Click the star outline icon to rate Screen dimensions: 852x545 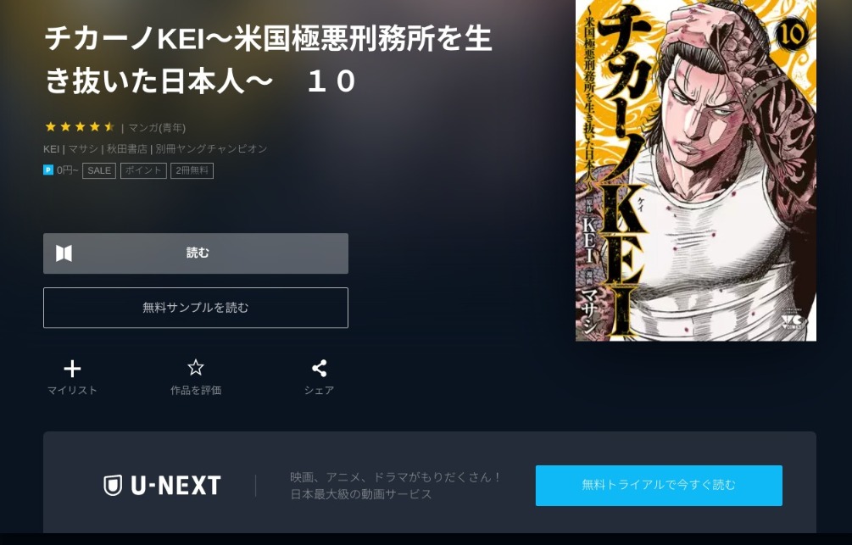tap(196, 368)
